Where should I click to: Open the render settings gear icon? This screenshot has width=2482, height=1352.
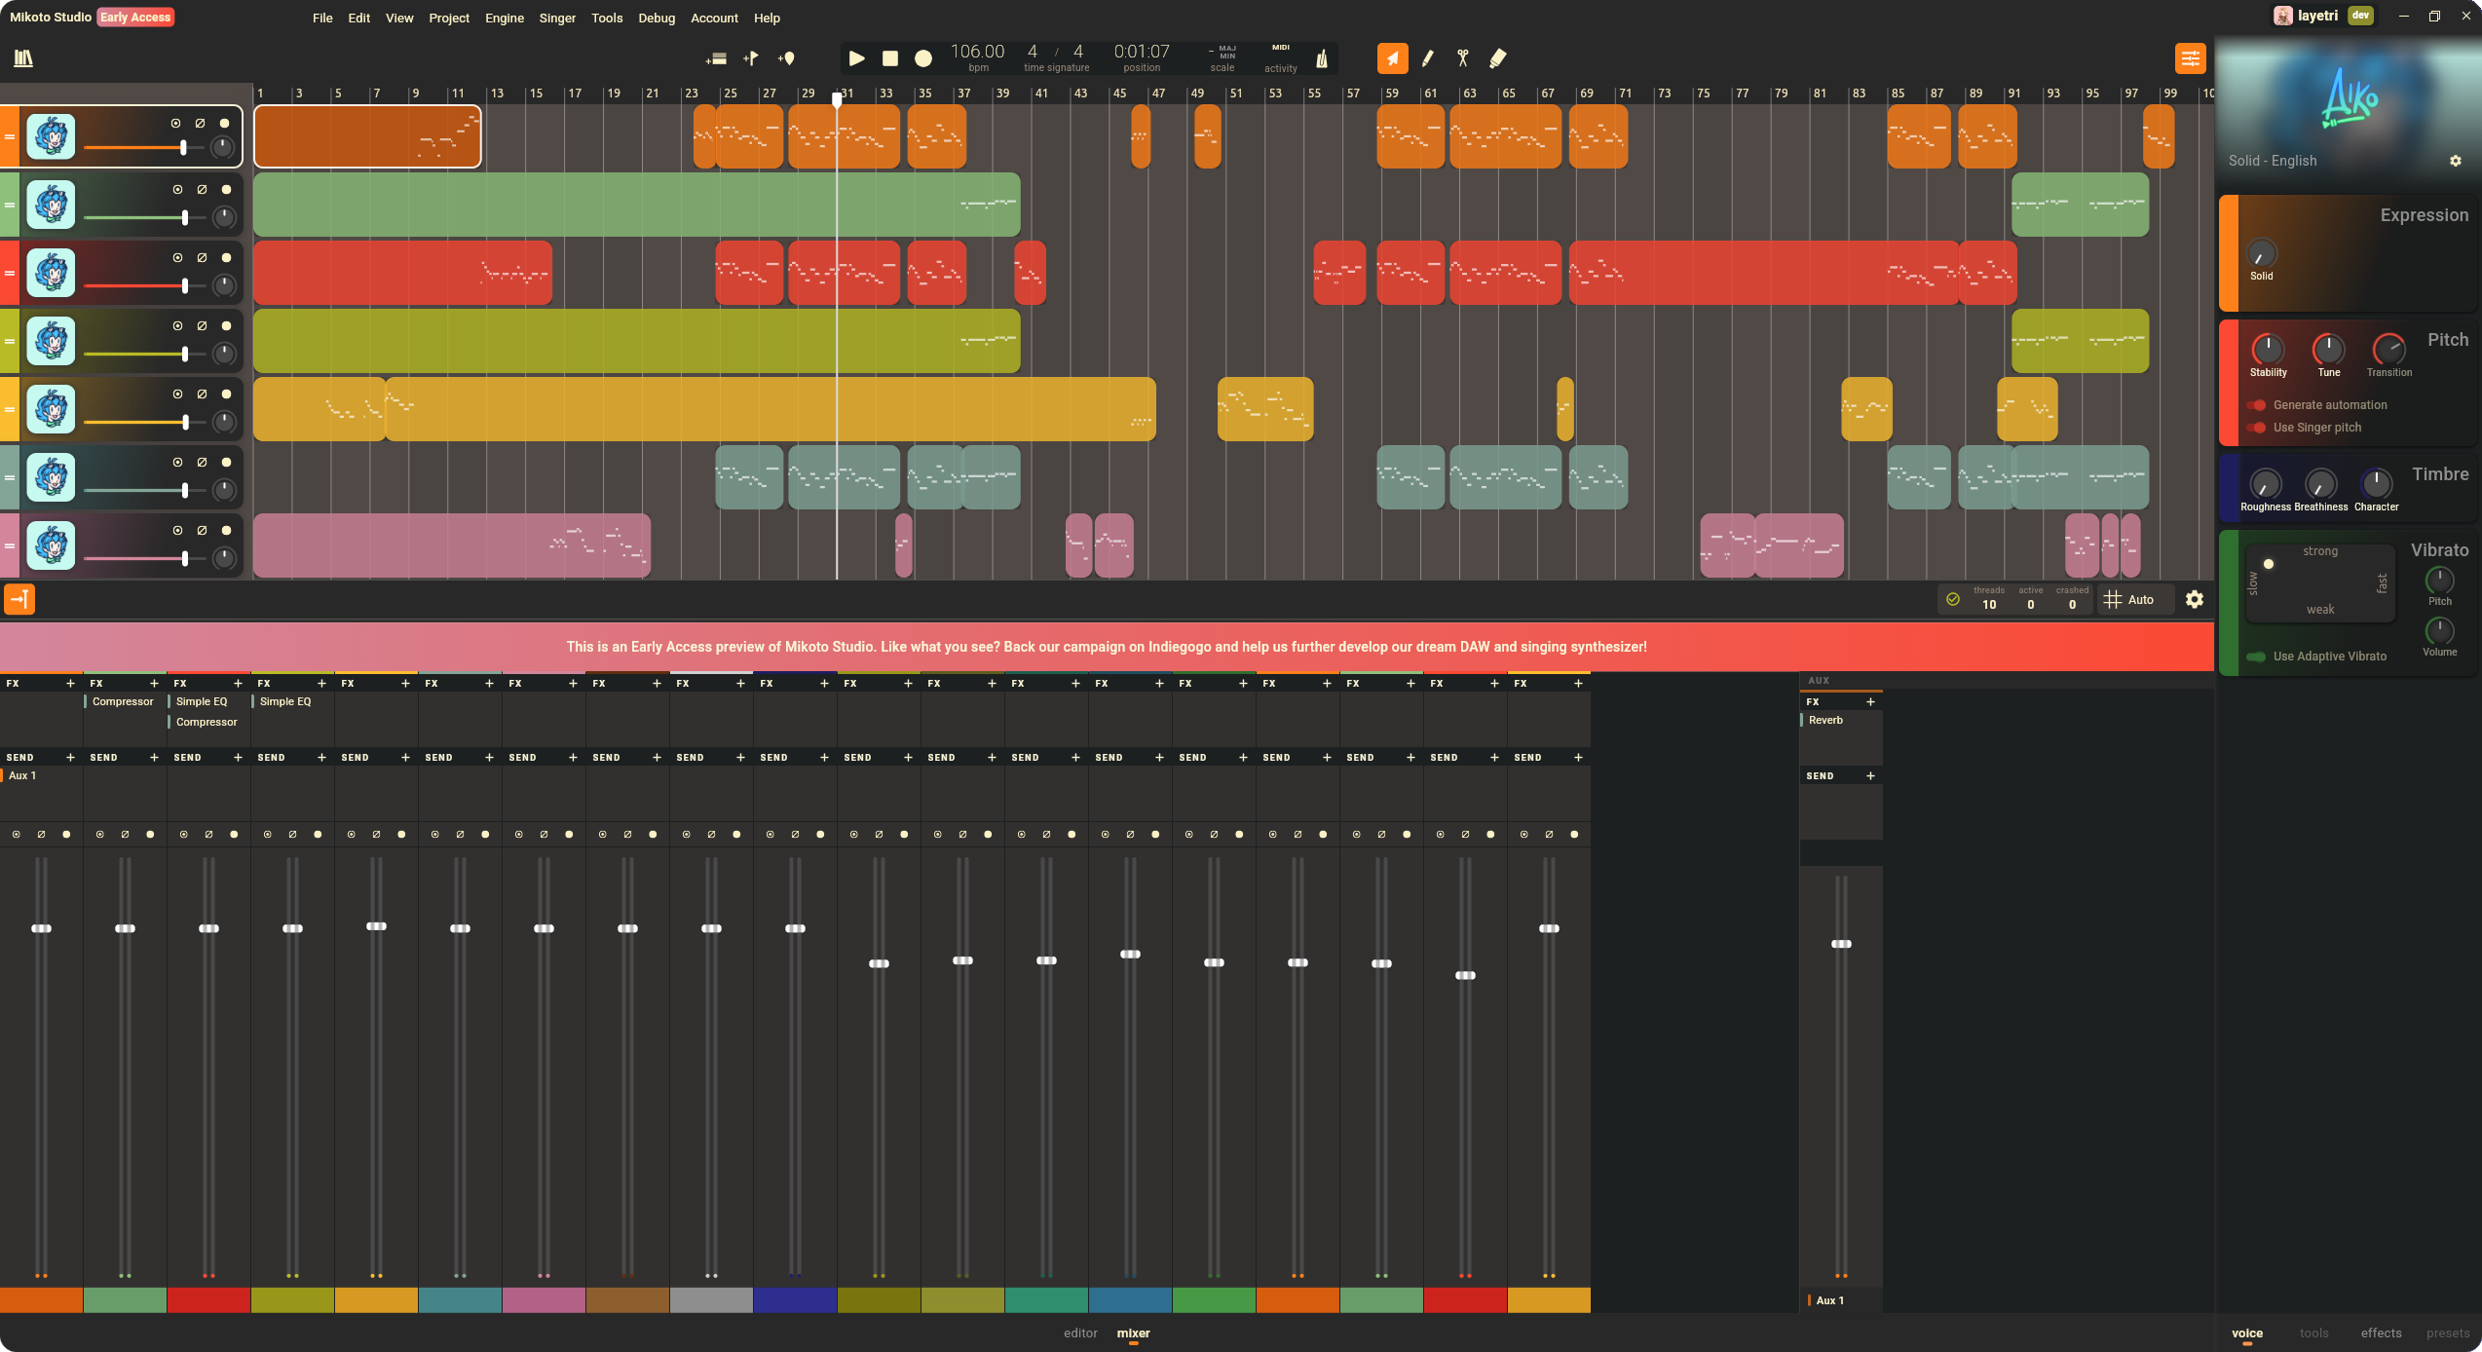pos(2194,600)
